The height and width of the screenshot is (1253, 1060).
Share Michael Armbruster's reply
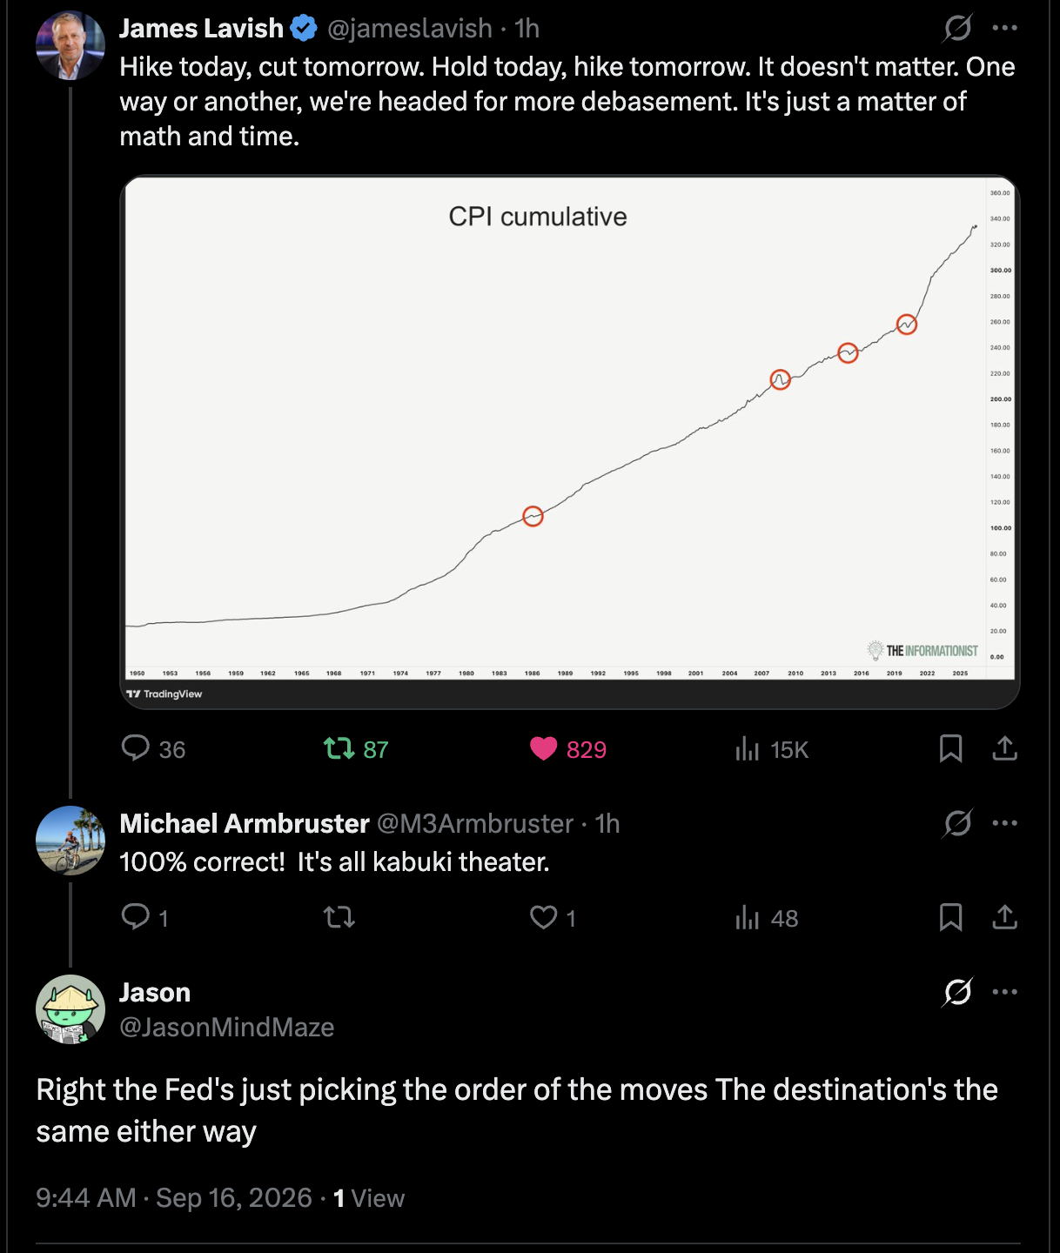coord(1004,917)
